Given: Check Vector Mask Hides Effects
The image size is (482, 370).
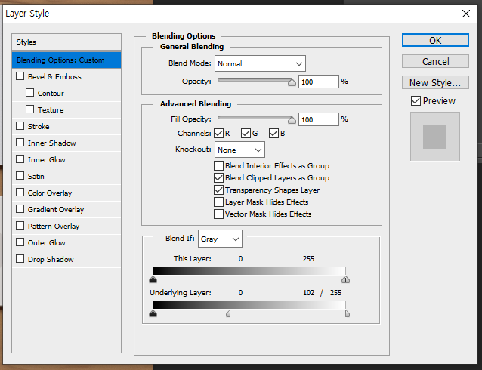Looking at the screenshot, I should point(218,214).
